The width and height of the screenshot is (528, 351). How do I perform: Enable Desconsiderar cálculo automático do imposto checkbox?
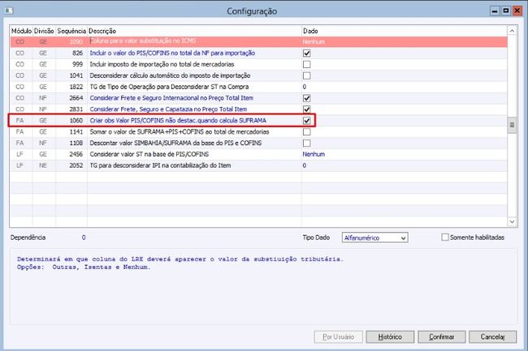pos(306,75)
